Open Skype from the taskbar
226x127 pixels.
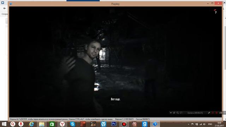click(x=72, y=124)
